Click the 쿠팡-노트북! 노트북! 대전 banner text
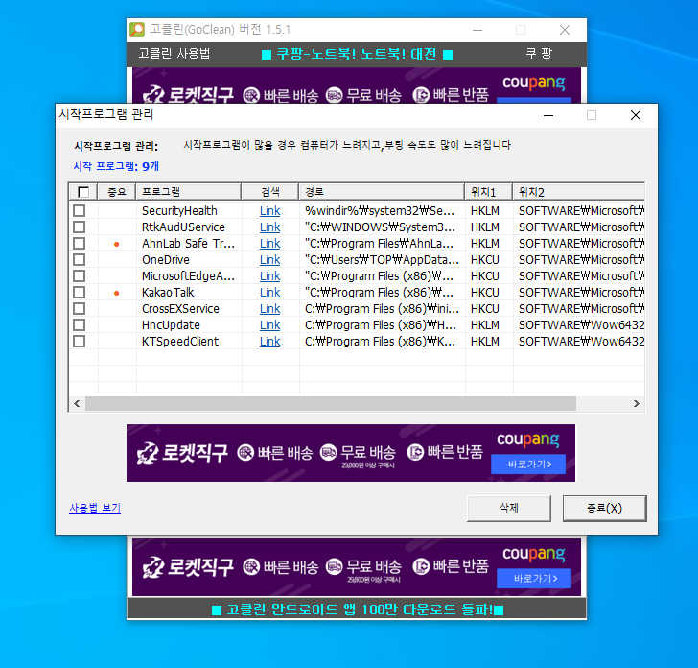The image size is (698, 668). (x=357, y=54)
